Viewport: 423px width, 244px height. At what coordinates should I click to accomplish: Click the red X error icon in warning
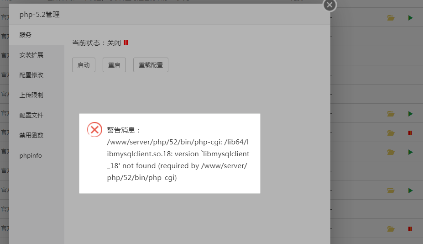point(95,130)
